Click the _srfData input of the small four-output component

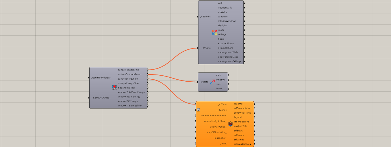coord(204,82)
